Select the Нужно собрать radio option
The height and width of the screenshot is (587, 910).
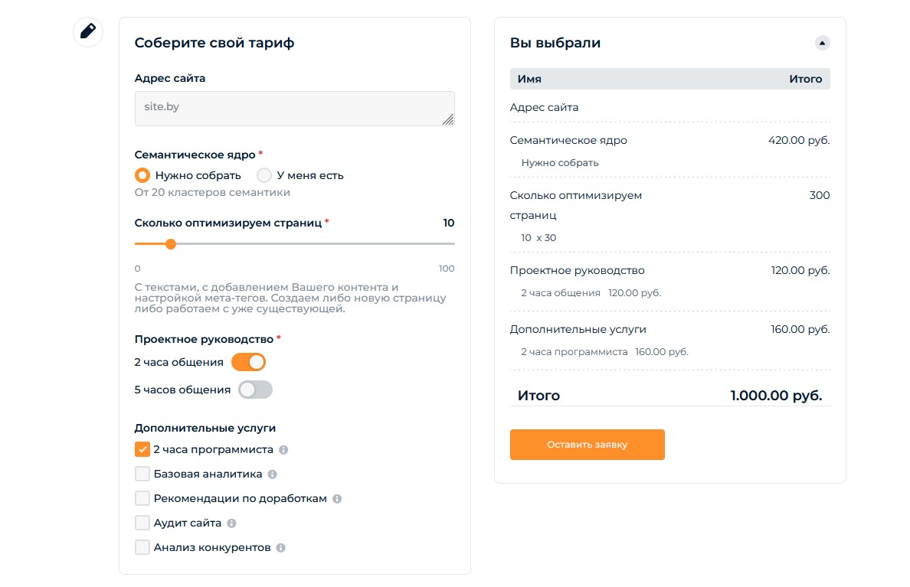point(142,175)
